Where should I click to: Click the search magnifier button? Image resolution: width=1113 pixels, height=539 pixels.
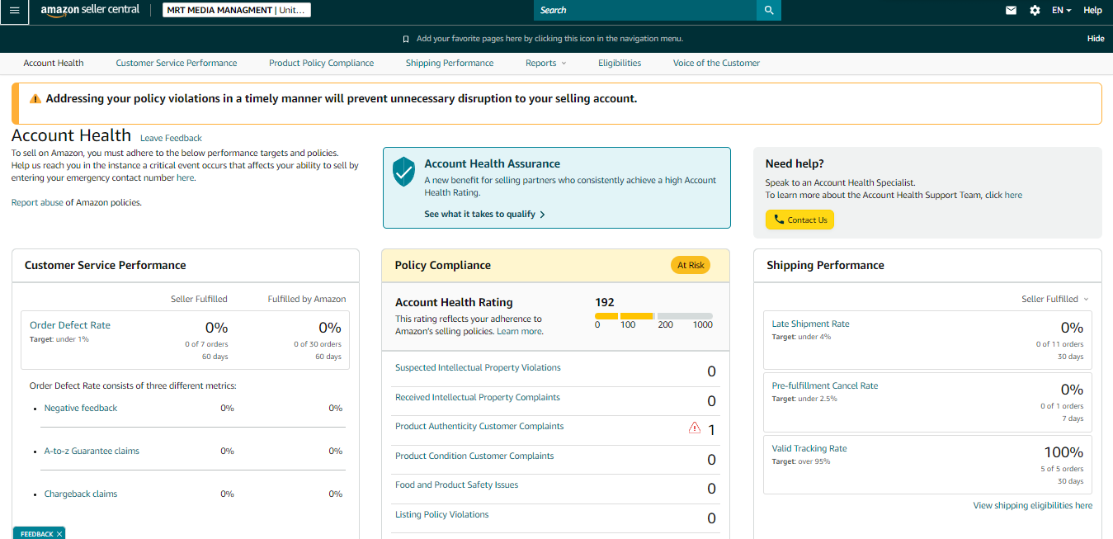pos(769,10)
